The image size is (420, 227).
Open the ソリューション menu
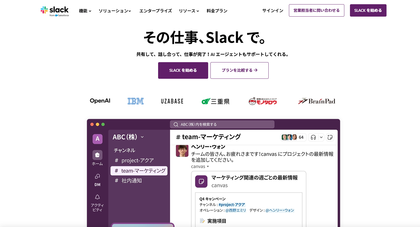point(114,11)
